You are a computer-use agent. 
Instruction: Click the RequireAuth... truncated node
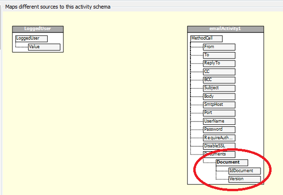click(x=219, y=138)
